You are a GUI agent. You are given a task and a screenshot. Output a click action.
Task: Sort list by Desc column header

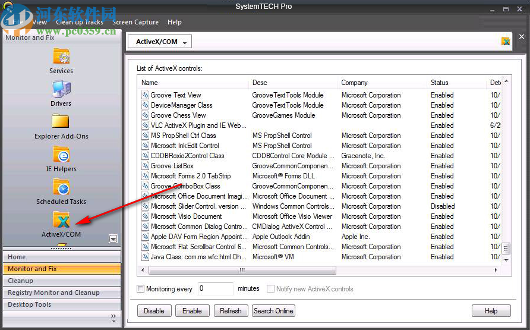click(294, 83)
